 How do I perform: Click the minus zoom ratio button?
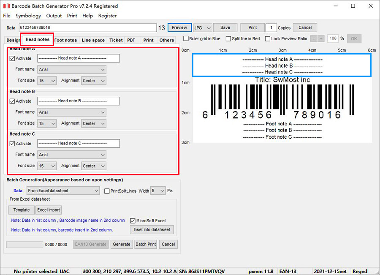[x=314, y=39]
